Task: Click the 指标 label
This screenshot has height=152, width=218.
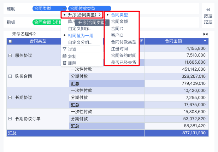Action: tap(11, 22)
